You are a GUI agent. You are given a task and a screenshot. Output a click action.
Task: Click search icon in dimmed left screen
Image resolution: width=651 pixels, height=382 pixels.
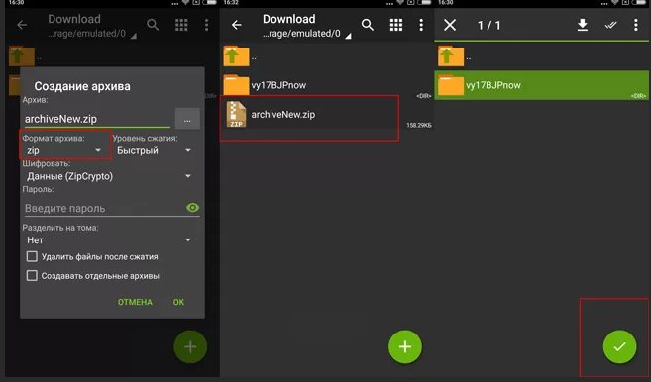click(153, 25)
